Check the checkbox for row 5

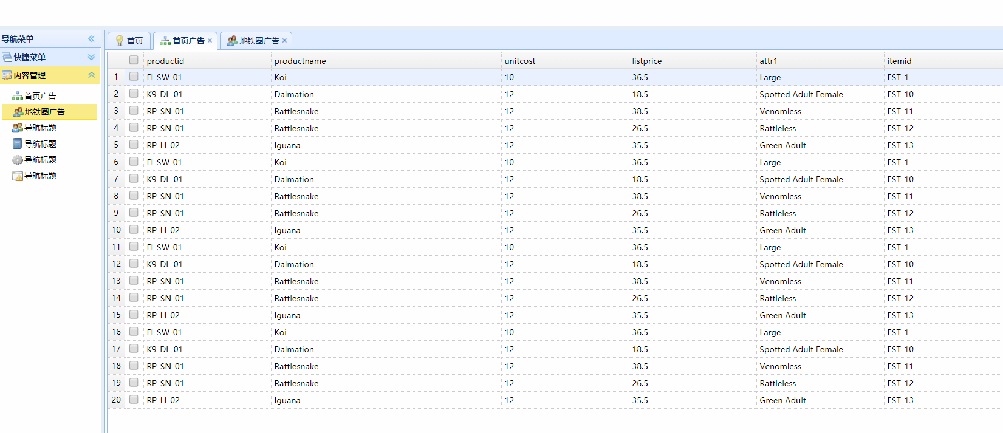point(134,145)
